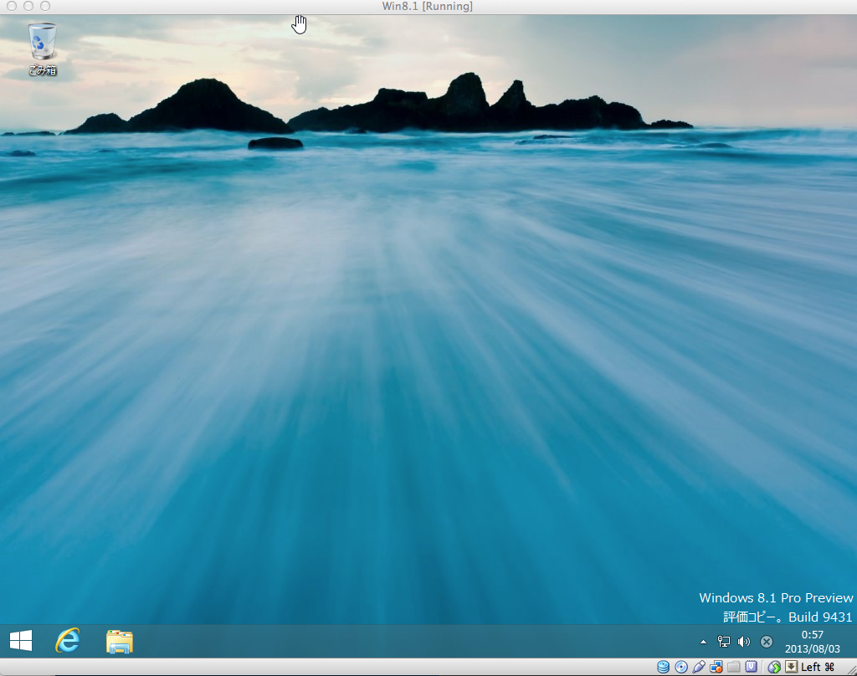
Task: Click the VirtualBox hard disk activity icon
Action: tap(664, 667)
